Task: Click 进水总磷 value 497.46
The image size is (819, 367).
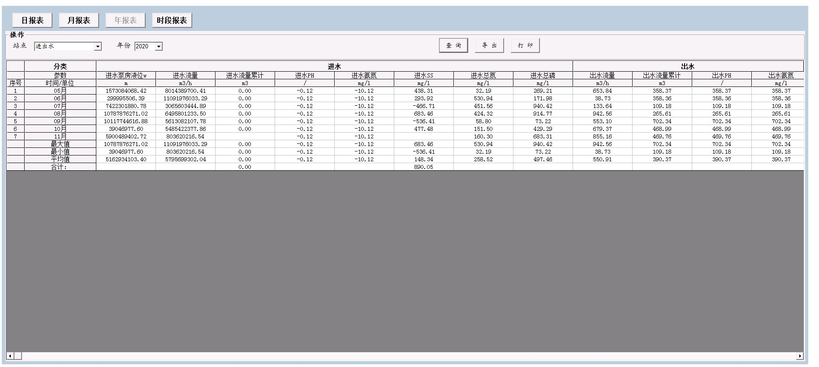Action: click(x=543, y=159)
